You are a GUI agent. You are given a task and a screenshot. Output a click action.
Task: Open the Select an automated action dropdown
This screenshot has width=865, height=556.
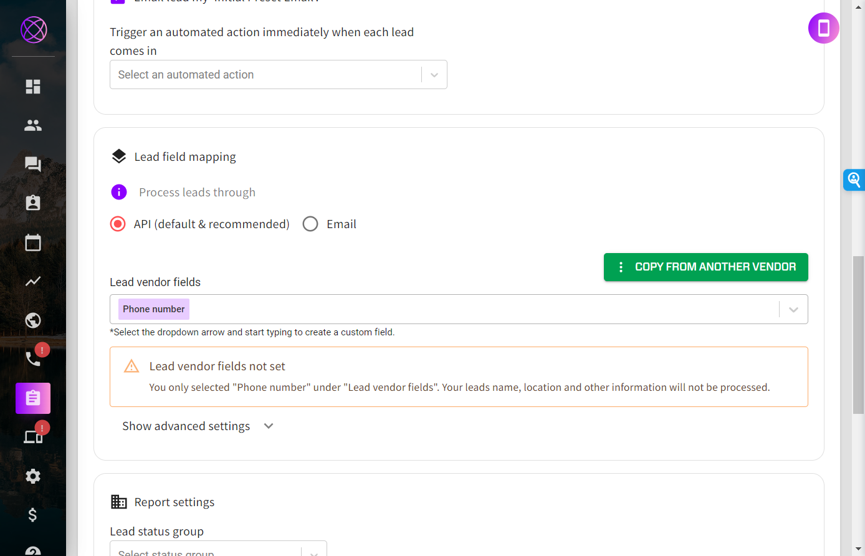[279, 75]
